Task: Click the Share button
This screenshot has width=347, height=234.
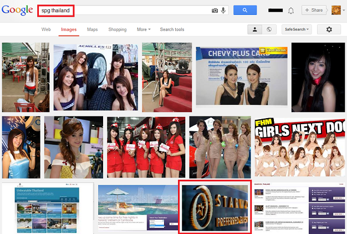Action: pyautogui.click(x=314, y=10)
